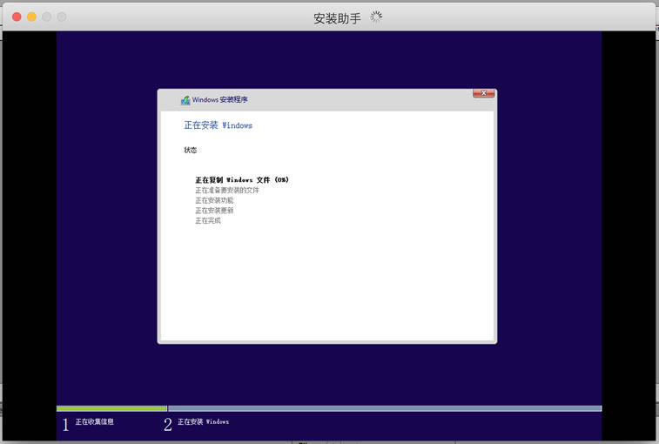Click the 安装助手 window title text
Viewport: 659px width, 444px height.
tap(337, 18)
